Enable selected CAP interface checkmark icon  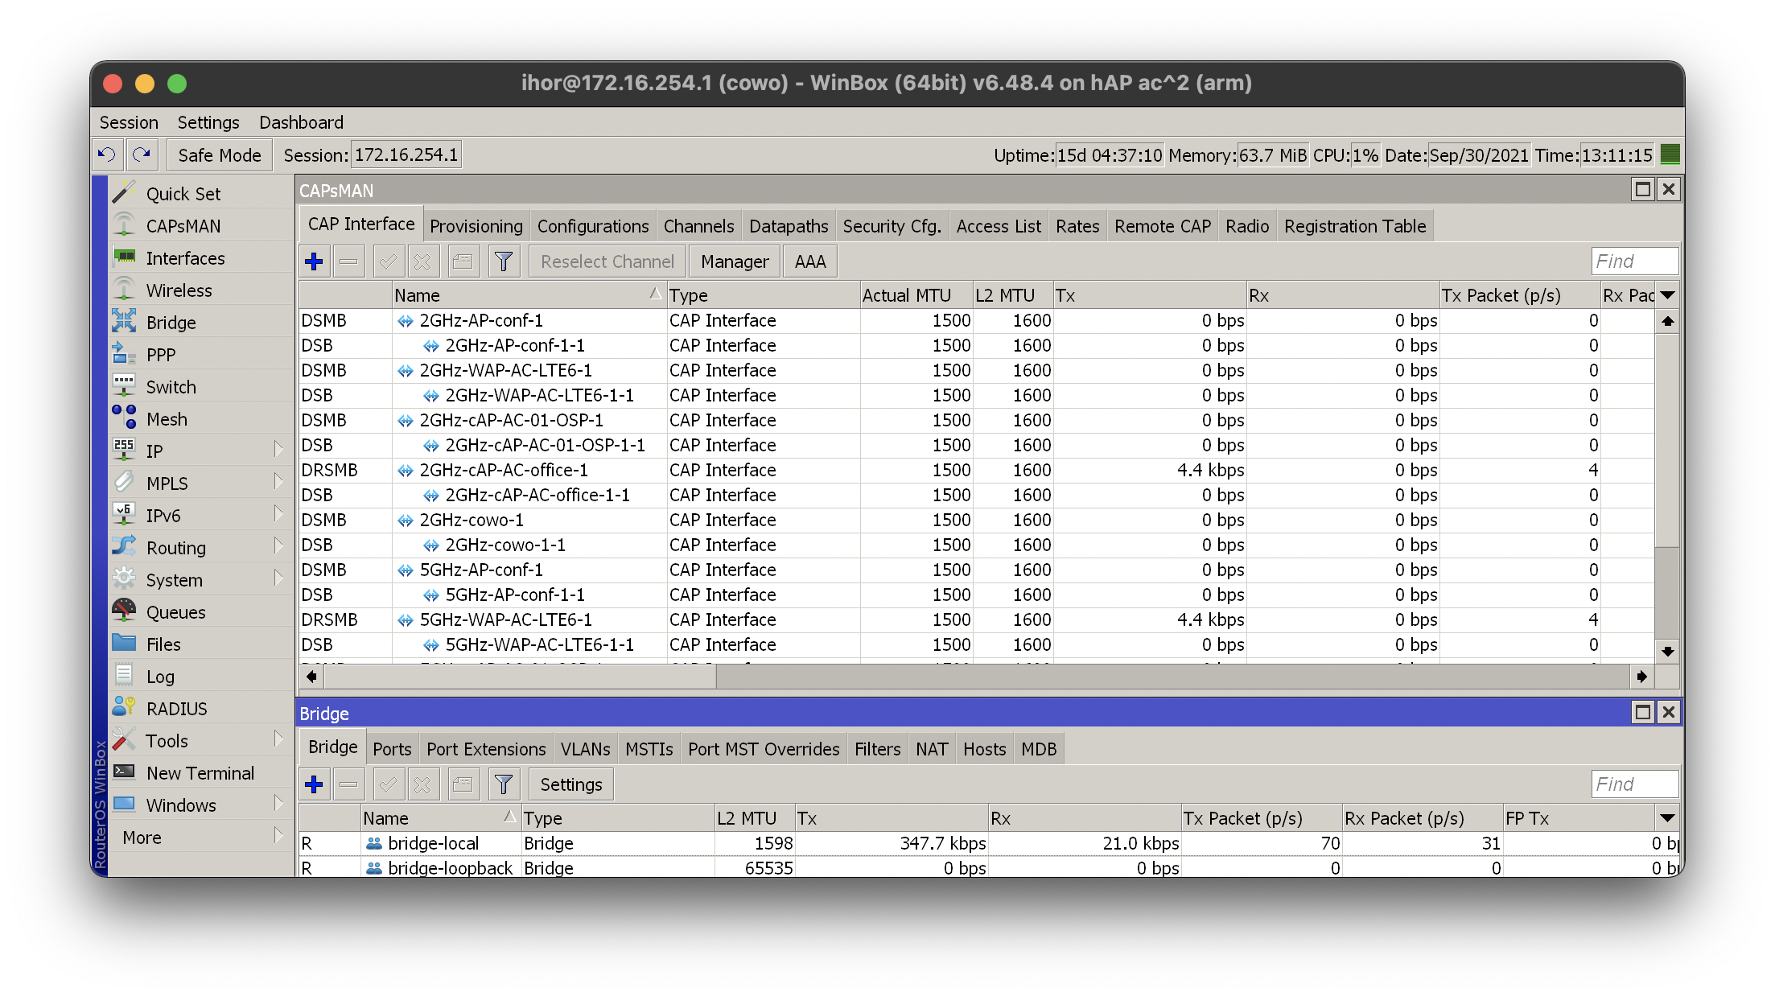[388, 261]
